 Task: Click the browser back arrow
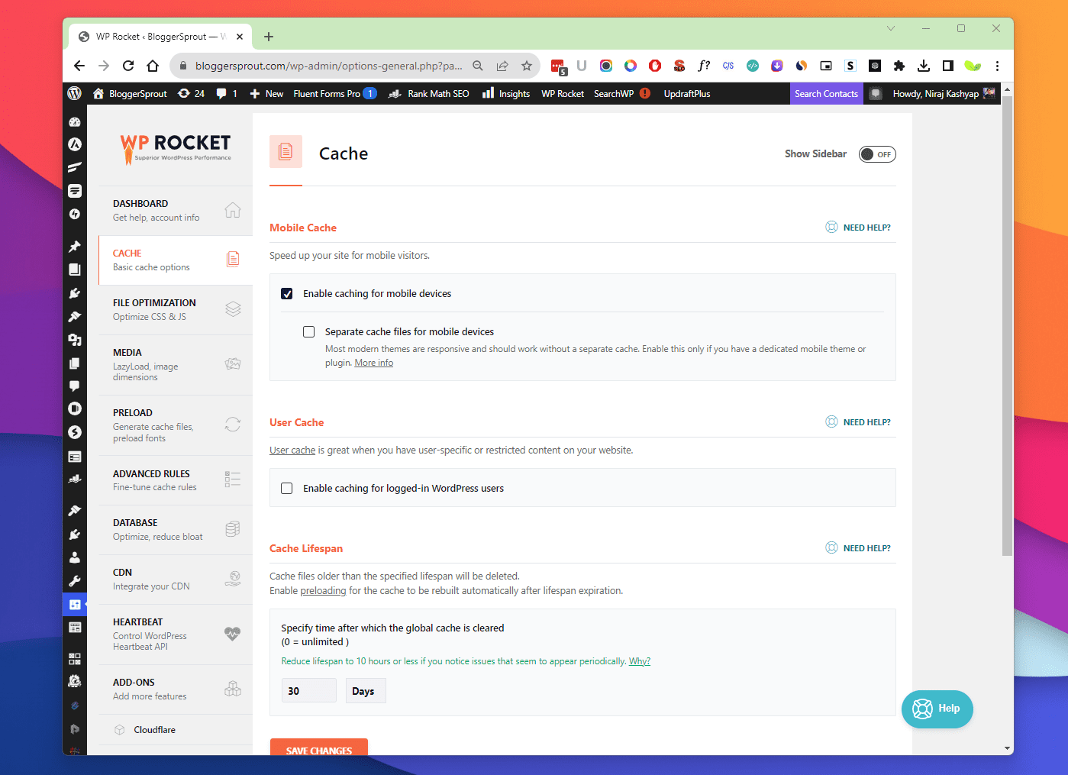(x=79, y=66)
